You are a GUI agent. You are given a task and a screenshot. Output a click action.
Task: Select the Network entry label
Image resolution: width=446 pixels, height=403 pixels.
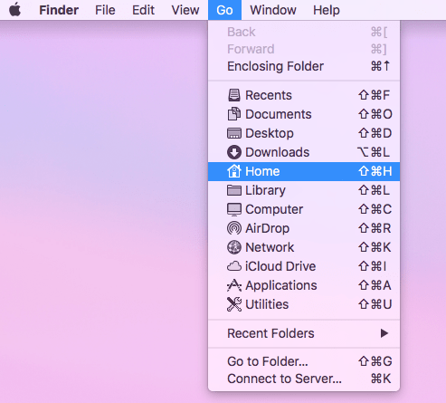[x=270, y=247]
